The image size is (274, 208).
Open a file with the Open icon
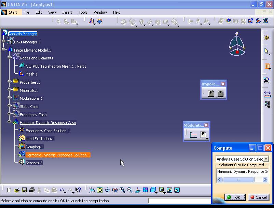(17, 190)
